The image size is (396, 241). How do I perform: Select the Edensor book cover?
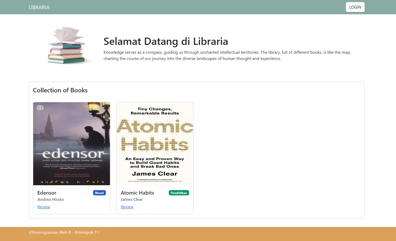(71, 143)
